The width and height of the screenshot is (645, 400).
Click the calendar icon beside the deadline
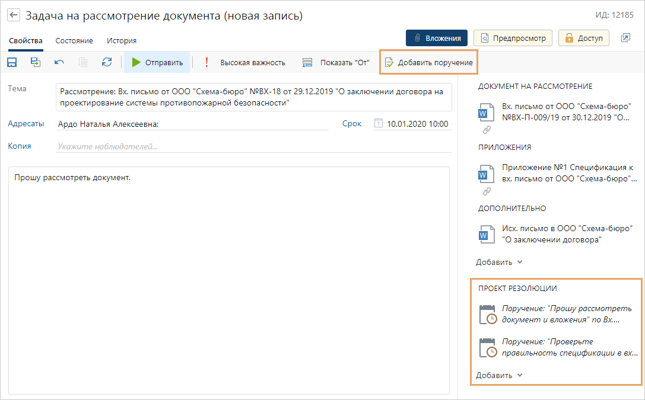tap(378, 124)
